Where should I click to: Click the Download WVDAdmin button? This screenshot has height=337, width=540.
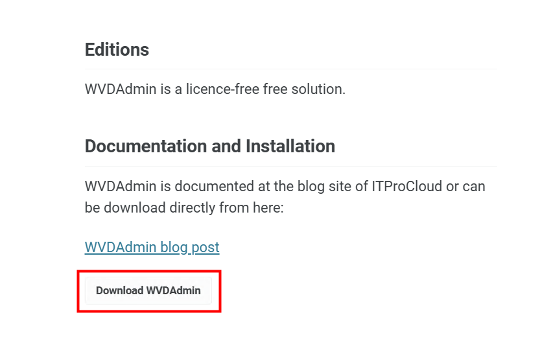148,290
